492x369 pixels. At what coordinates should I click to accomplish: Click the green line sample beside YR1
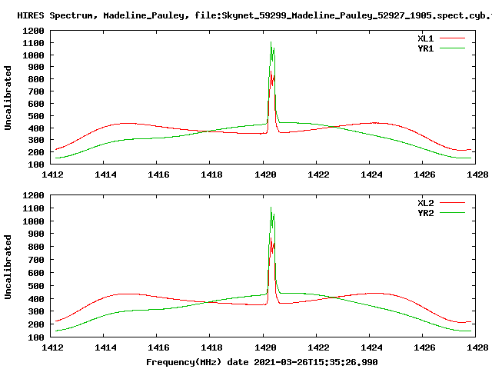pos(452,48)
